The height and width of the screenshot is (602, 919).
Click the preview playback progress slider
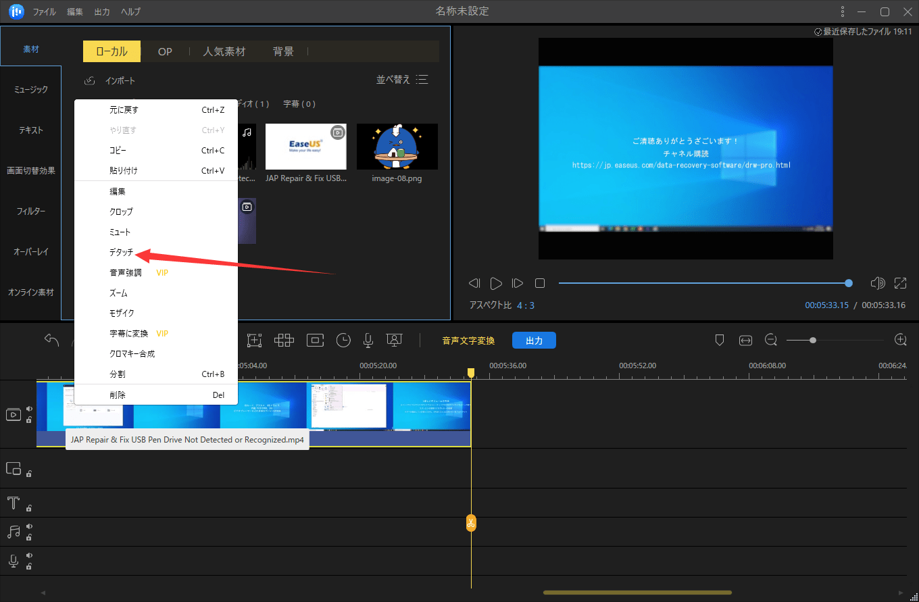coord(705,283)
